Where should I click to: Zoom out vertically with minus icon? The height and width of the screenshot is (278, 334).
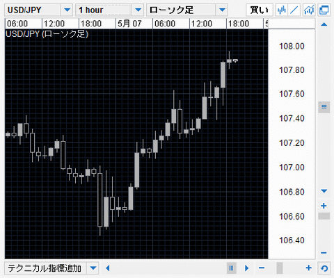(x=324, y=253)
